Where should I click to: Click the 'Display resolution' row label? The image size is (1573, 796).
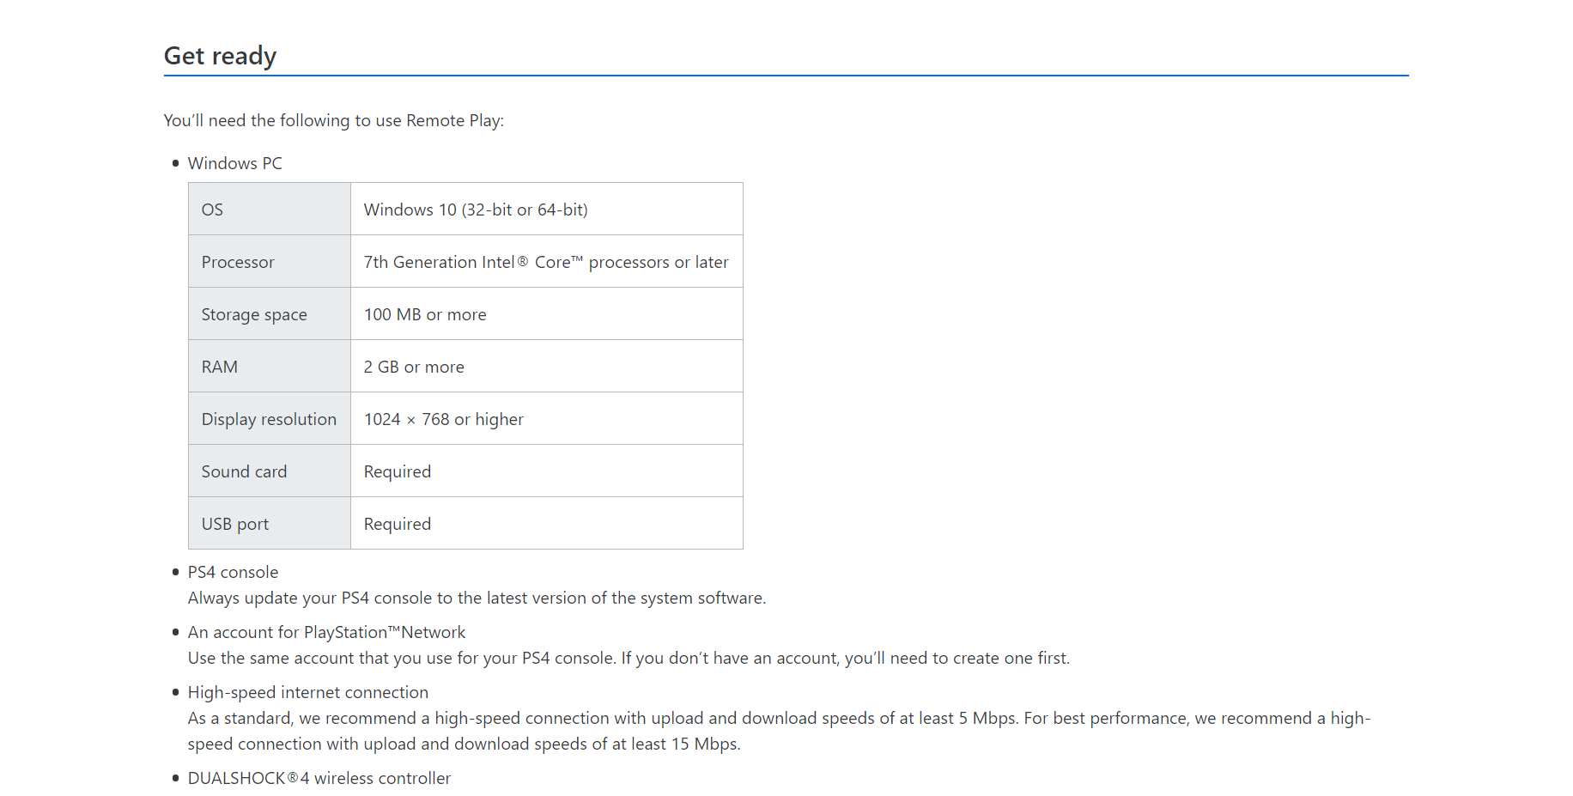pyautogui.click(x=269, y=420)
